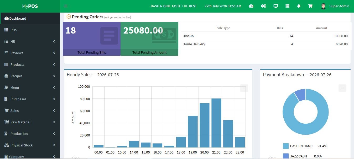354x159 pixels.
Task: Click the MyPOS logo link
Action: [x=30, y=6]
